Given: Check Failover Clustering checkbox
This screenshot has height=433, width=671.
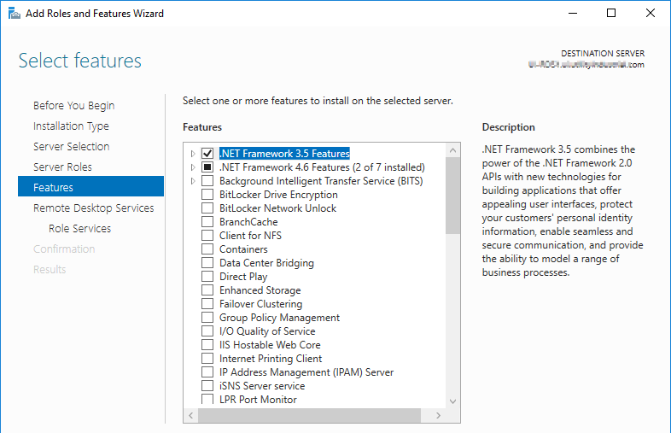Looking at the screenshot, I should point(207,304).
